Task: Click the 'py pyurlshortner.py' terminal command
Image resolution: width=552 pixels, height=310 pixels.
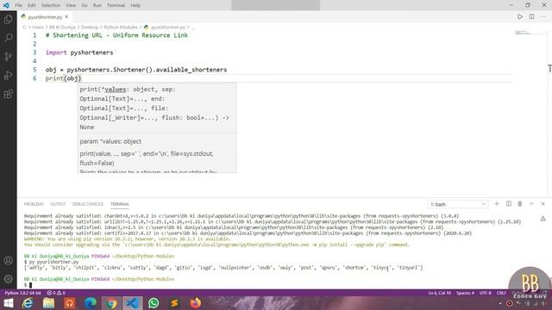Action: 53,262
